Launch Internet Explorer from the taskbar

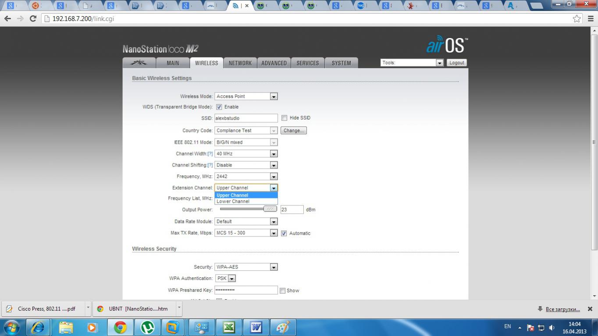point(38,327)
